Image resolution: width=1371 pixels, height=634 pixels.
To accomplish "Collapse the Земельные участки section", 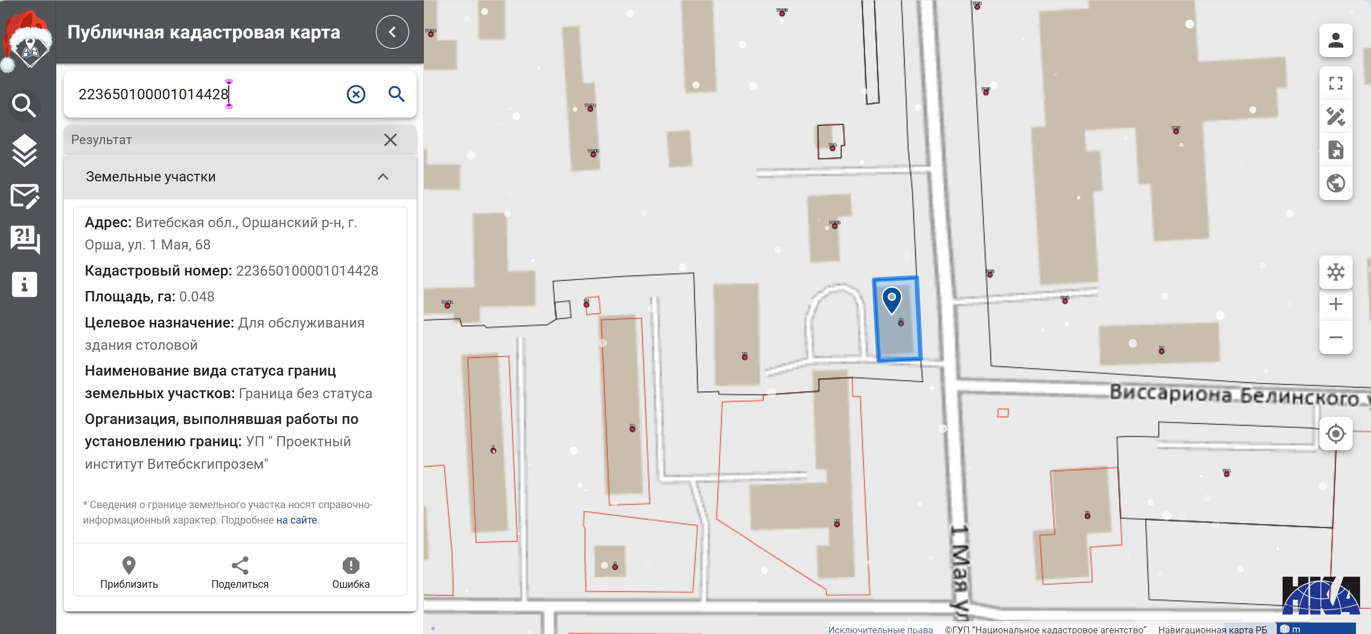I will tap(383, 177).
